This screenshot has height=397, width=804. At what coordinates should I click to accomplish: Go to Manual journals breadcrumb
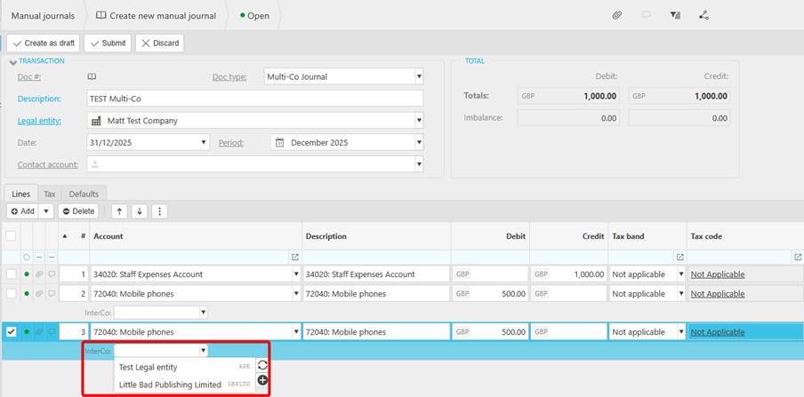43,16
